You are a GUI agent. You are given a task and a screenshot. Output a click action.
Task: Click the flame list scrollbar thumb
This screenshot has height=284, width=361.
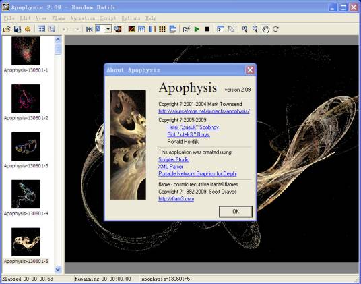(x=58, y=49)
